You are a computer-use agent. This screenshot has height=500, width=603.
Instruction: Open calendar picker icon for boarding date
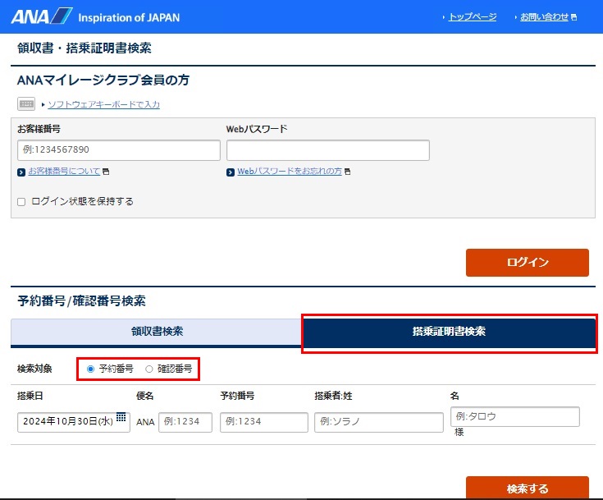coord(121,417)
